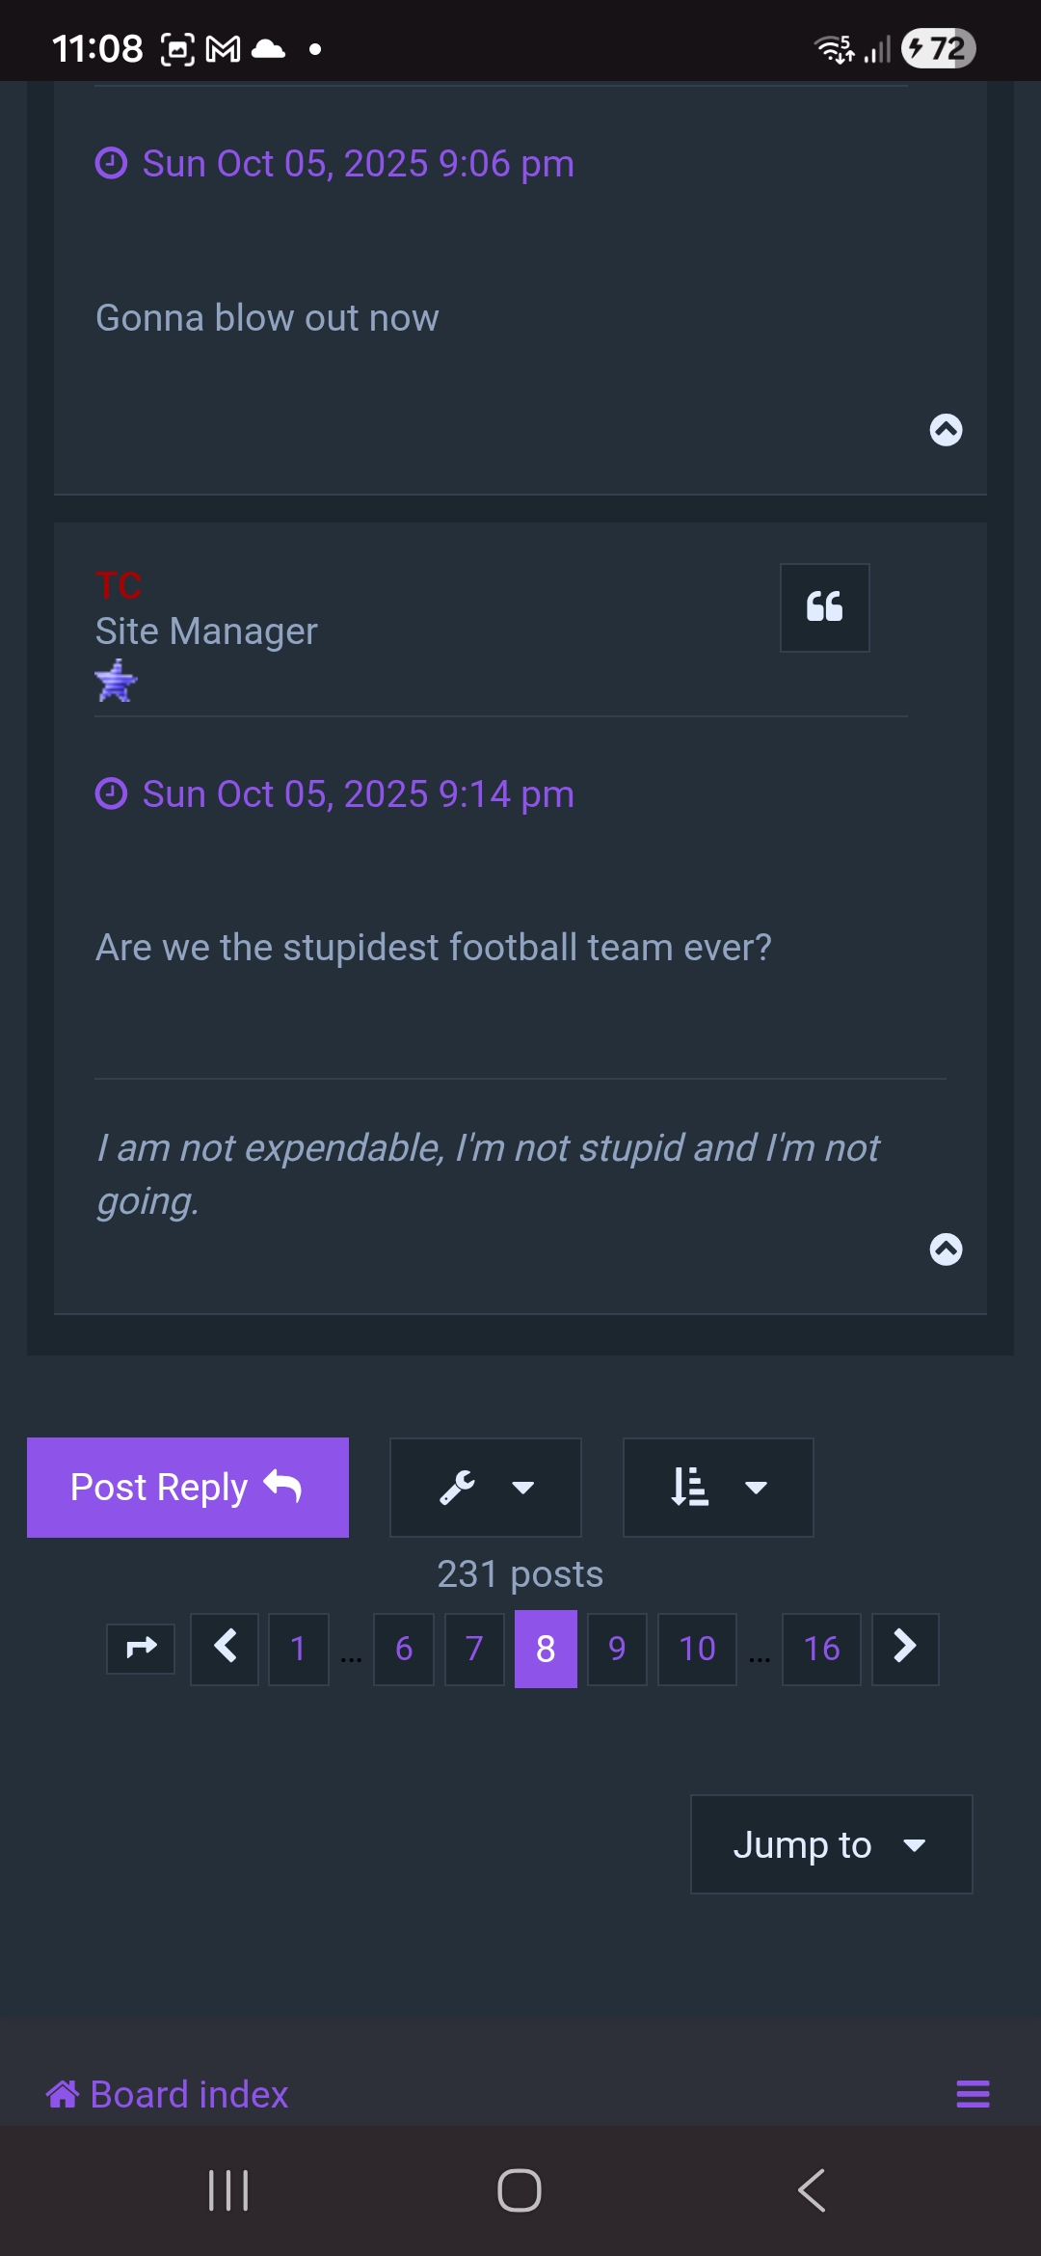
Task: Go to the next page of the topic
Action: 905,1649
